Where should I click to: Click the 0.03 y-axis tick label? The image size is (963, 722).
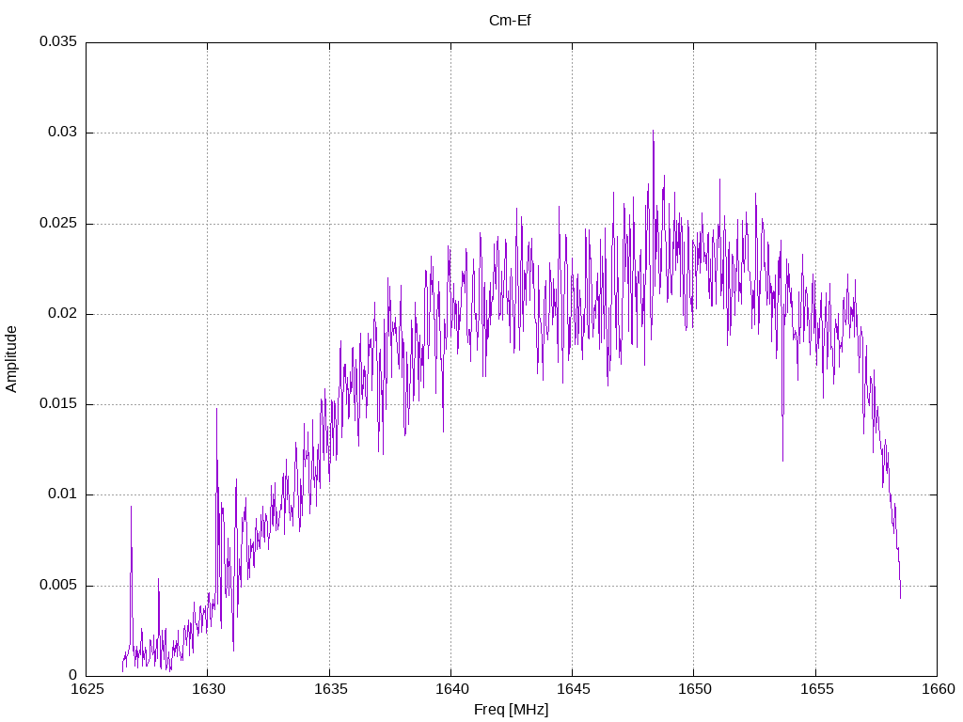pos(62,133)
